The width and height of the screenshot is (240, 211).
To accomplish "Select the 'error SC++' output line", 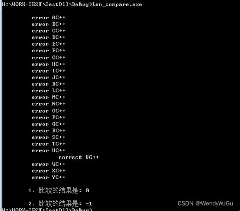I will point(49,137).
